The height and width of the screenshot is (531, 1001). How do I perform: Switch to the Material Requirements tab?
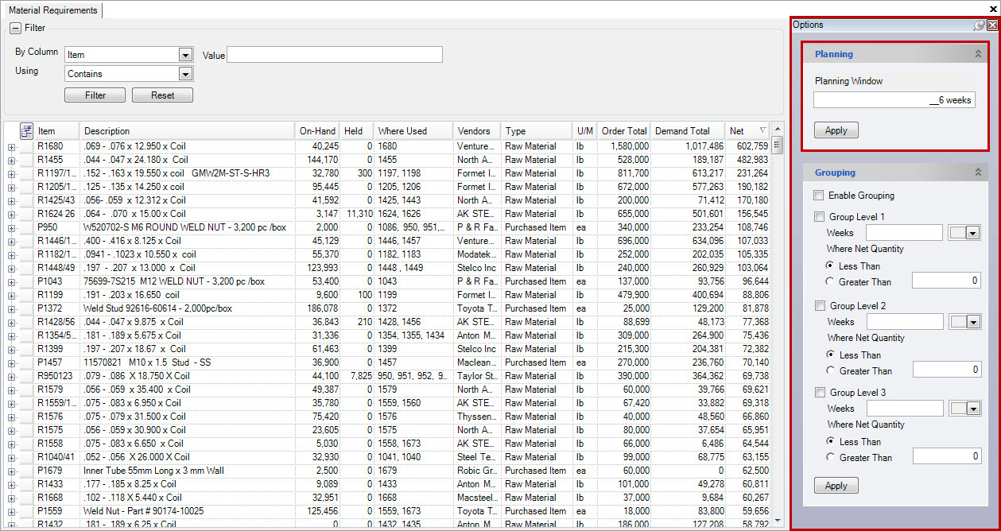point(52,10)
